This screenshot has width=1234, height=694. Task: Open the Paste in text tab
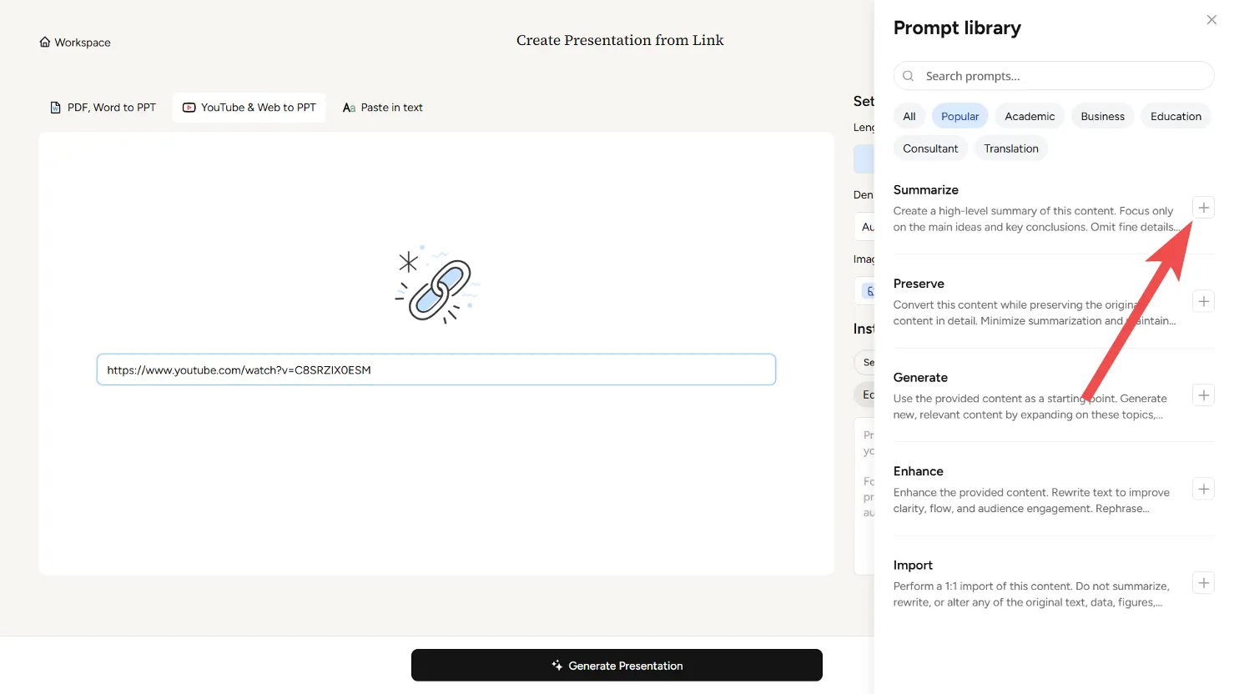(x=383, y=108)
